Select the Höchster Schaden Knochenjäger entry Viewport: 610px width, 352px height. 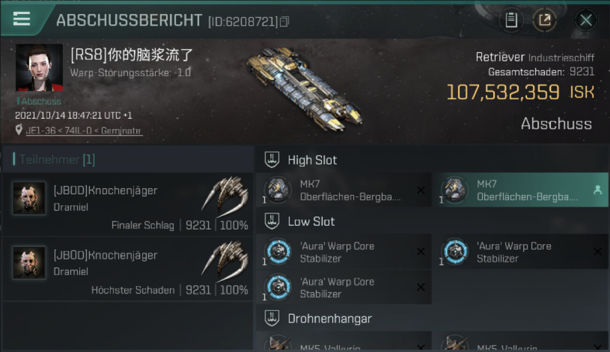click(128, 269)
